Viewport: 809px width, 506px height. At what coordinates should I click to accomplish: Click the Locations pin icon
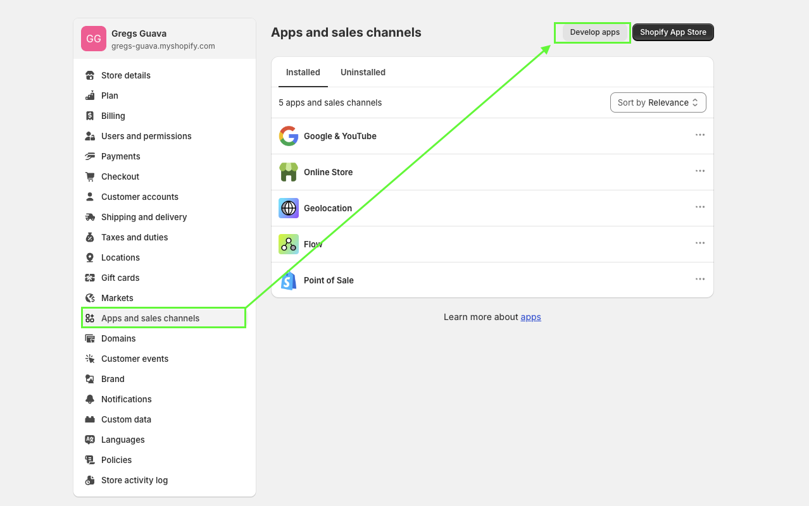pyautogui.click(x=90, y=257)
